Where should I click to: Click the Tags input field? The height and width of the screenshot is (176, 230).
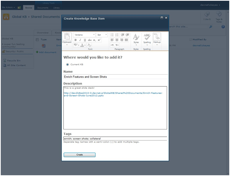(115, 139)
